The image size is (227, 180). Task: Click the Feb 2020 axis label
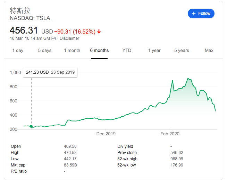170,134
